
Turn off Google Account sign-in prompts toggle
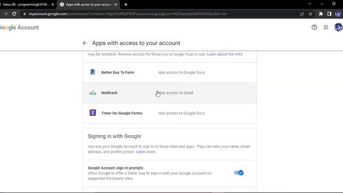coord(238,173)
